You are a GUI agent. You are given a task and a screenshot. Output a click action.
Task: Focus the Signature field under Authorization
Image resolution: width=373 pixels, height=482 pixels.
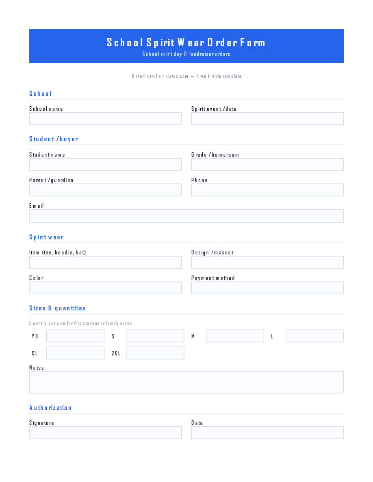pos(105,433)
